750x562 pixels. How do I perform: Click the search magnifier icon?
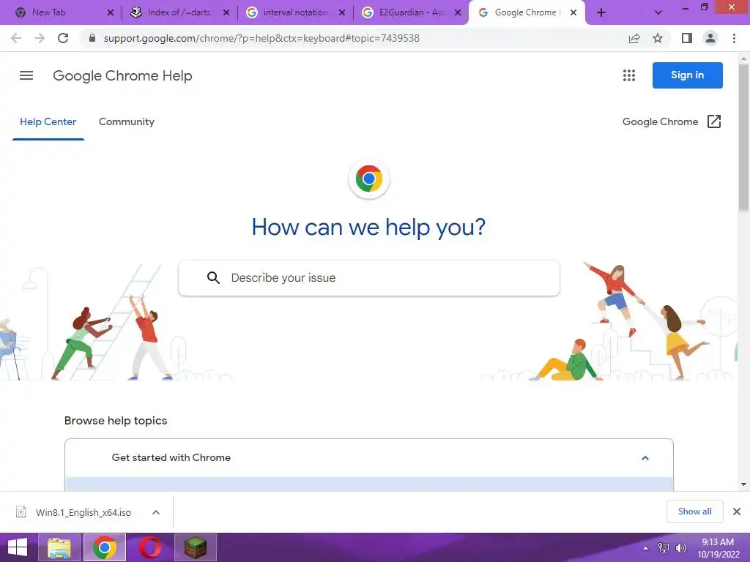(x=213, y=277)
